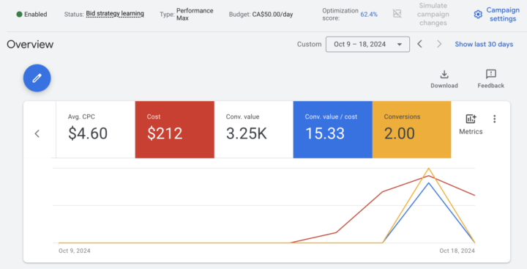Click Show last 30 days link
Screen dimensions: 527x269
click(x=484, y=44)
